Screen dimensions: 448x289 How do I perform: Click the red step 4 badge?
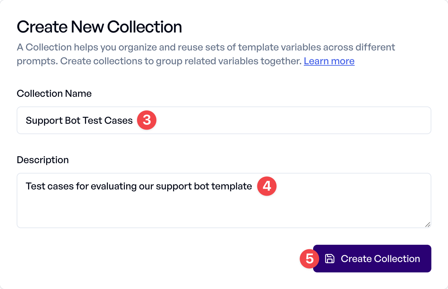coord(267,186)
